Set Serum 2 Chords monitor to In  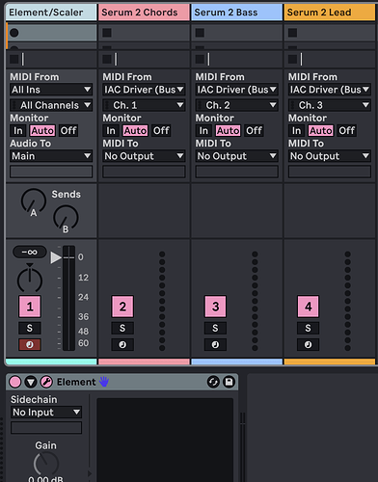[111, 131]
